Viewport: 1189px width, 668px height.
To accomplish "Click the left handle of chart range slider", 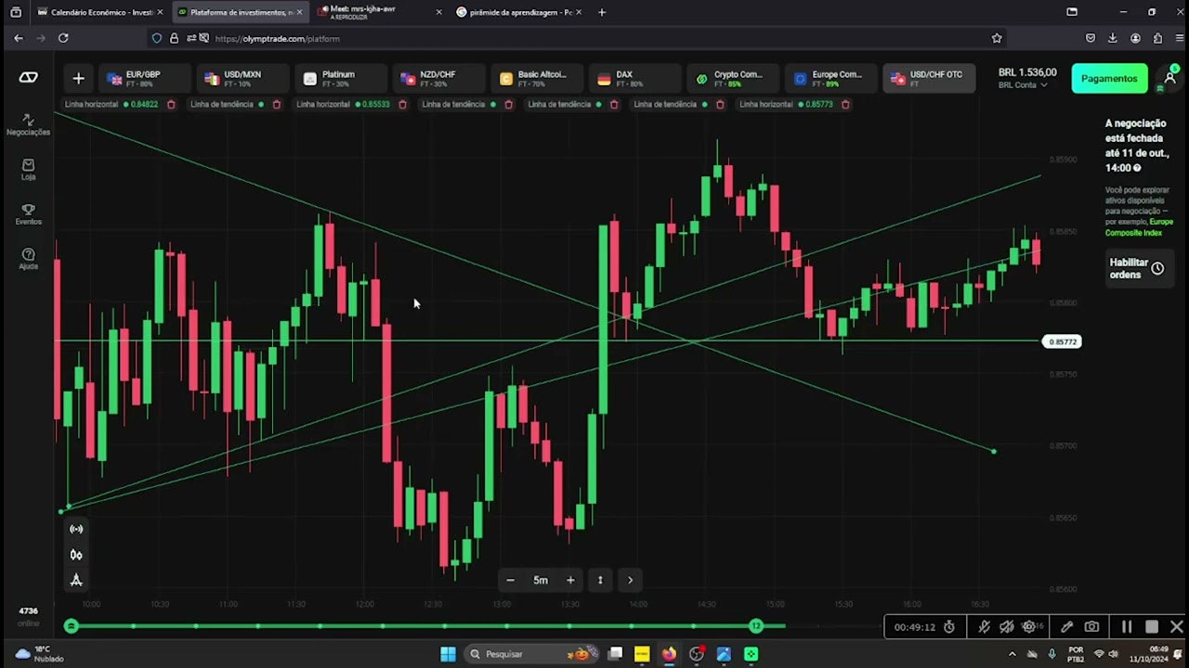I will coord(71,626).
